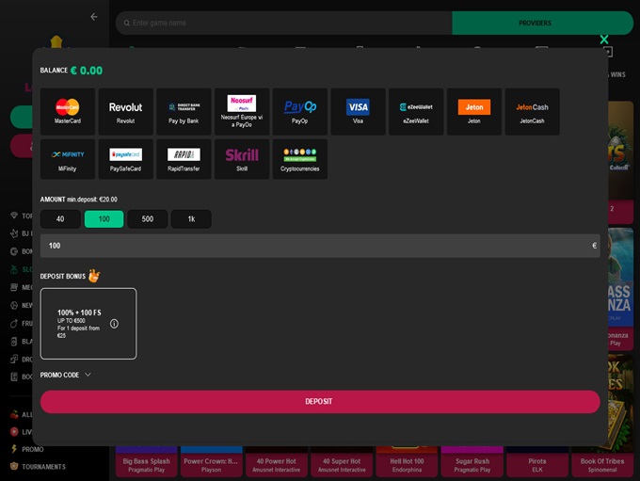The height and width of the screenshot is (481, 640).
Task: Close the deposit dialog
Action: [x=604, y=40]
